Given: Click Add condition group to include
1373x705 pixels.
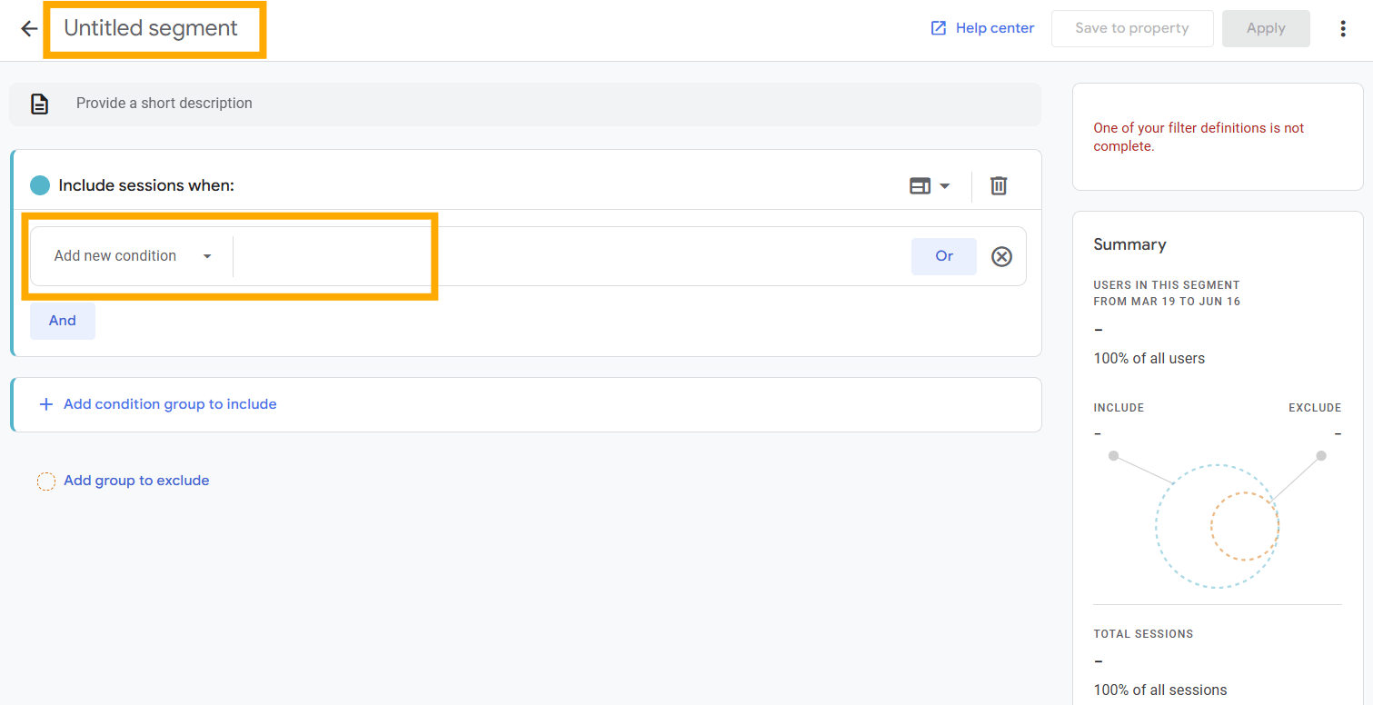Looking at the screenshot, I should click(170, 404).
